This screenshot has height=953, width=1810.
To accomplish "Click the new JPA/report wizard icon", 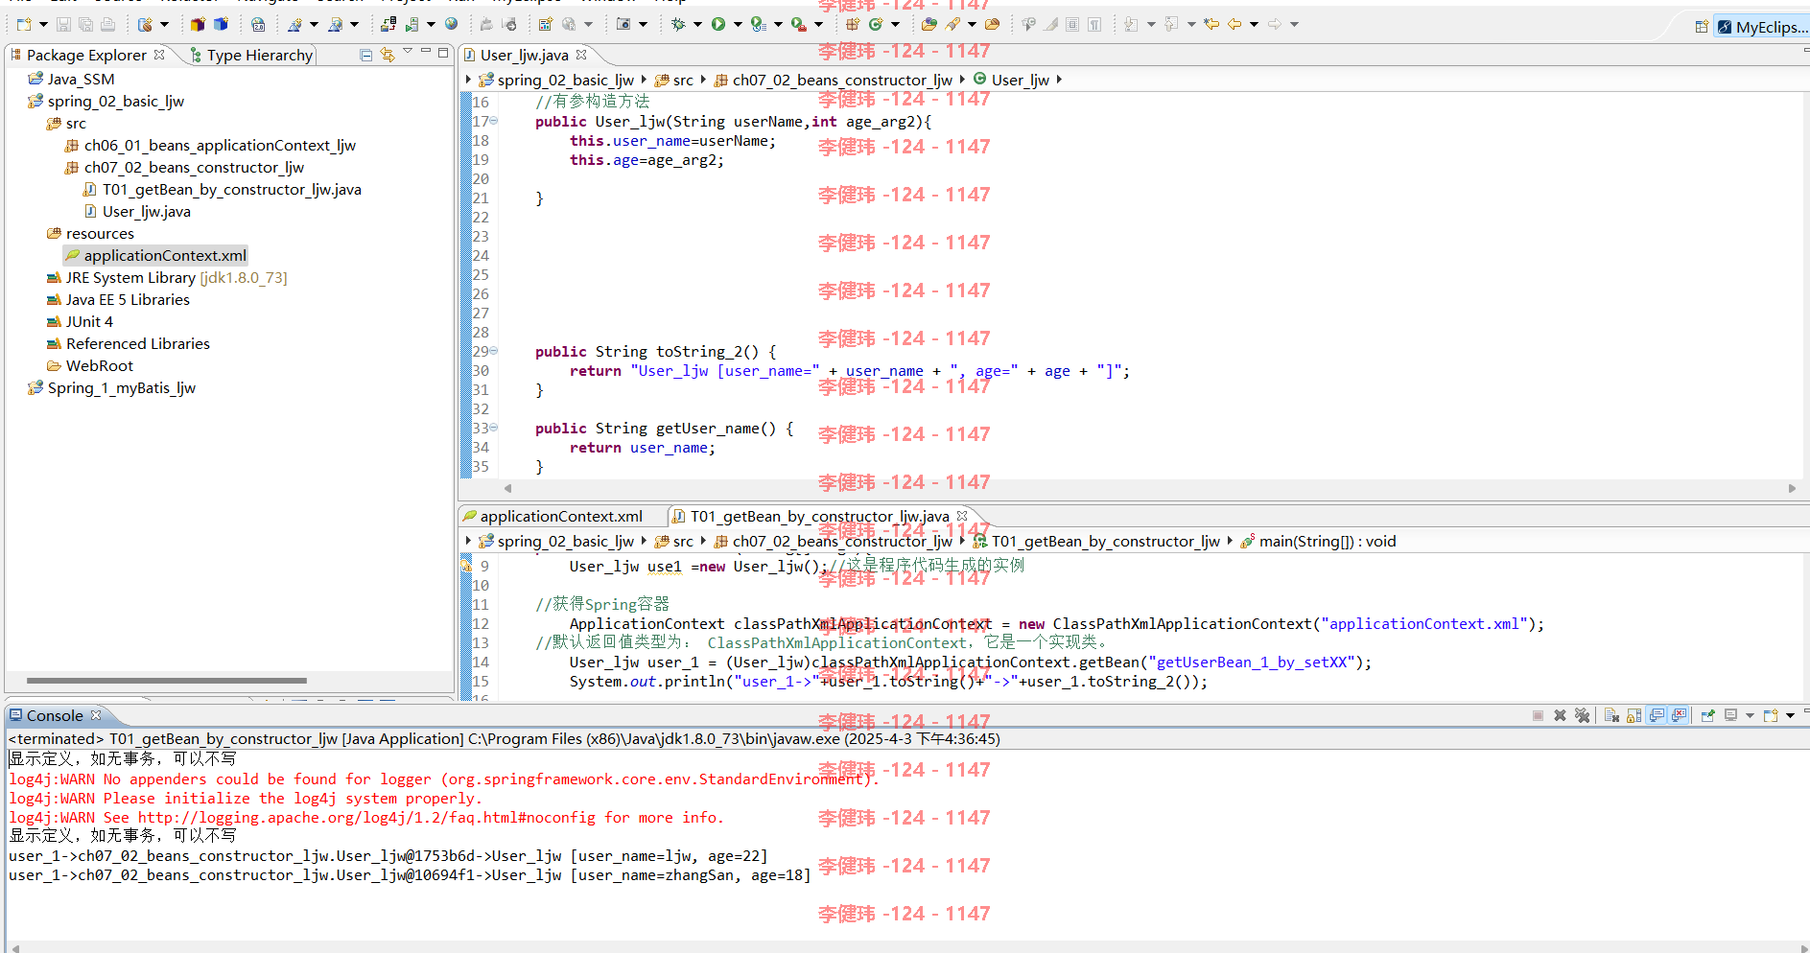I will (545, 24).
